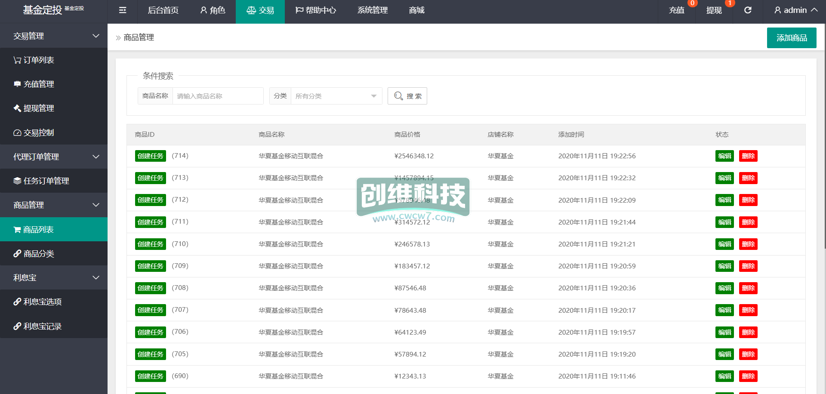
Task: Click the 添加商品 button
Action: tap(791, 38)
